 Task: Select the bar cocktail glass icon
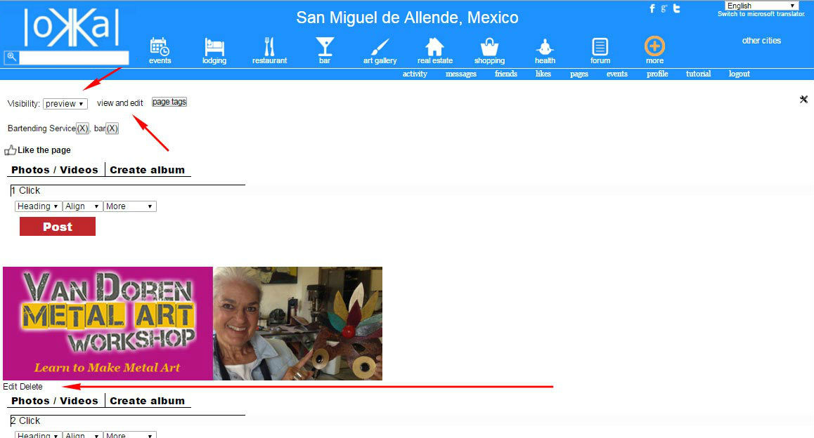(325, 47)
